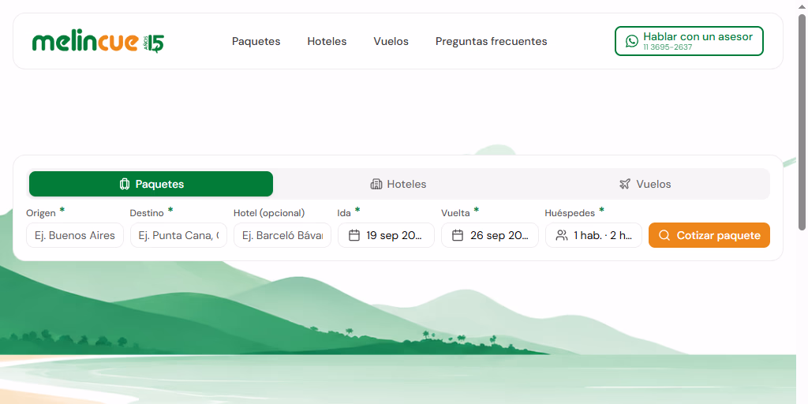Click the Destino field label
Viewport: 808px width, 404px height.
[x=147, y=213]
